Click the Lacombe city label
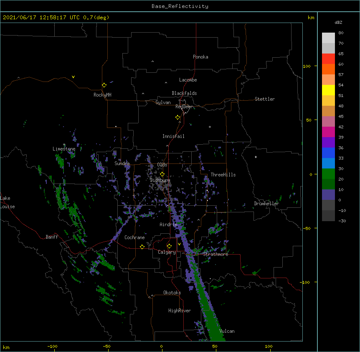The width and height of the screenshot is (360, 352). tap(188, 80)
